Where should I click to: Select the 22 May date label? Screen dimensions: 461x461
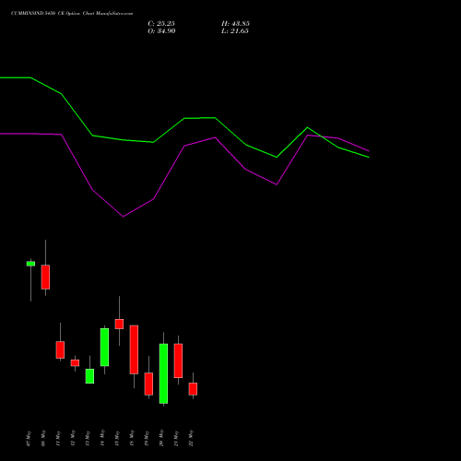click(x=191, y=439)
